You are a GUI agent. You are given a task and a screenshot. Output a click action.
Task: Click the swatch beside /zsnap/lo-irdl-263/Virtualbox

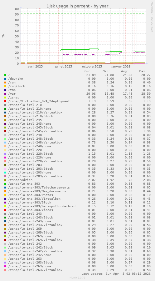click(5, 270)
